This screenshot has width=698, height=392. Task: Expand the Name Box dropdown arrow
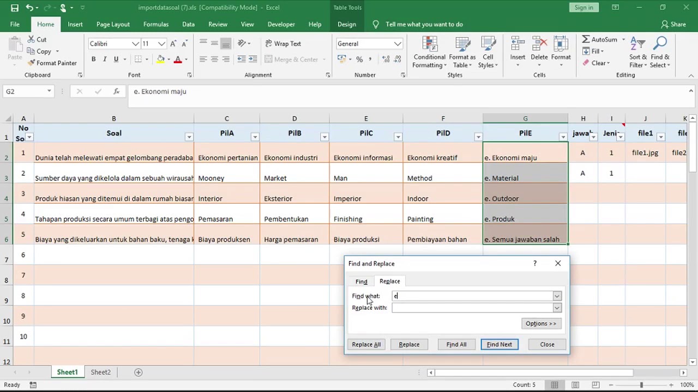point(49,91)
